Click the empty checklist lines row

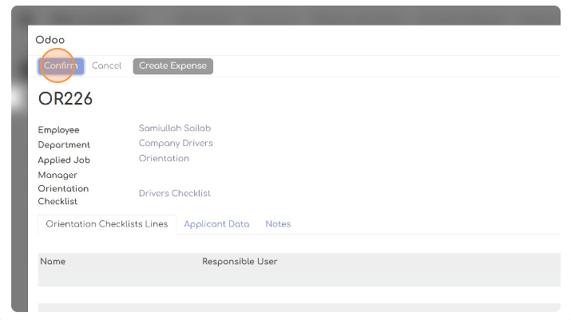click(299, 295)
